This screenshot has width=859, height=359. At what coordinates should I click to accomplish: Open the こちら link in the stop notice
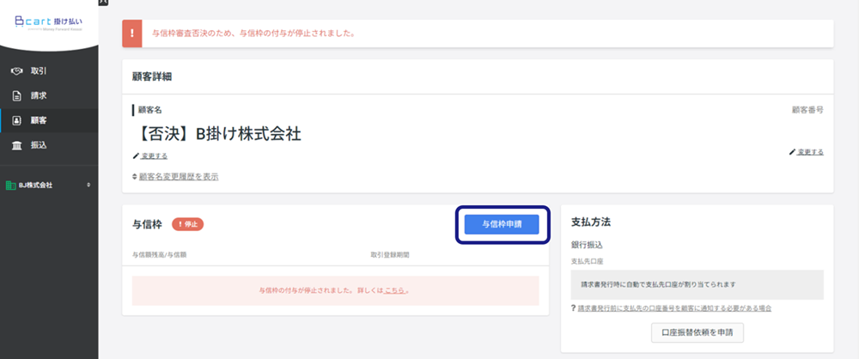[394, 290]
